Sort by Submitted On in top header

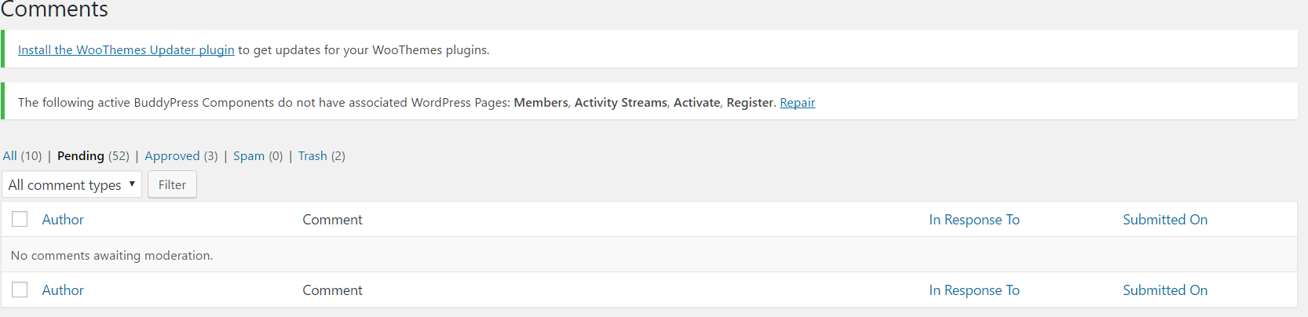point(1164,220)
